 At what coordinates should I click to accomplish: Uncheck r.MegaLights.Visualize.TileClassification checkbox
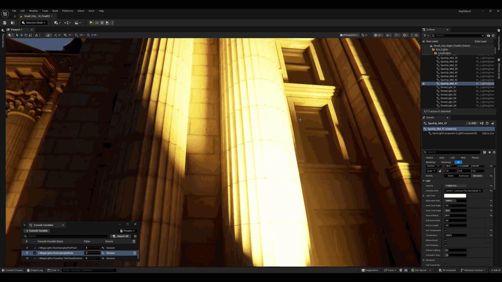click(x=35, y=258)
